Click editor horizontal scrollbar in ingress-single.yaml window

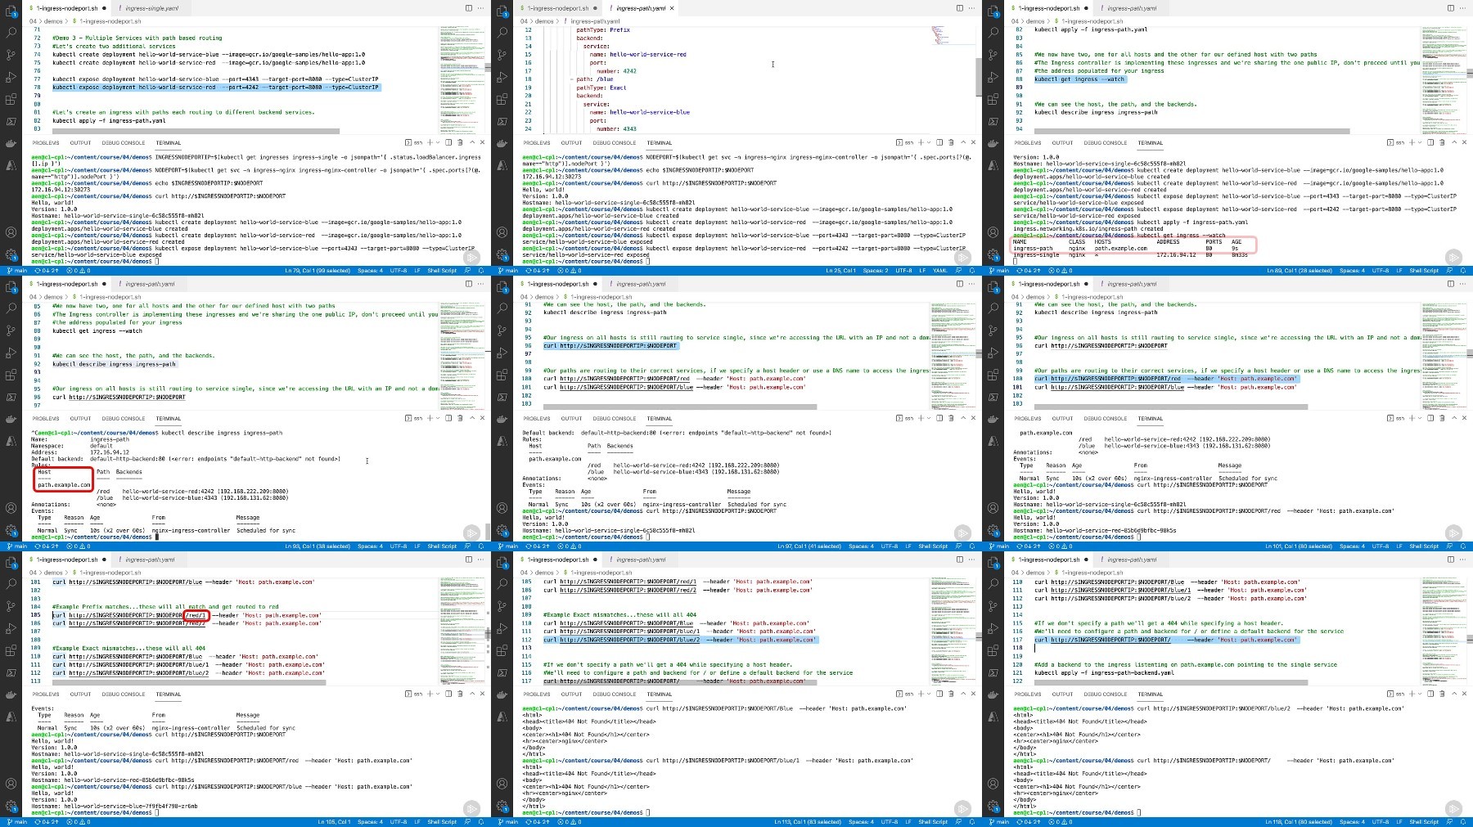pyautogui.click(x=196, y=131)
